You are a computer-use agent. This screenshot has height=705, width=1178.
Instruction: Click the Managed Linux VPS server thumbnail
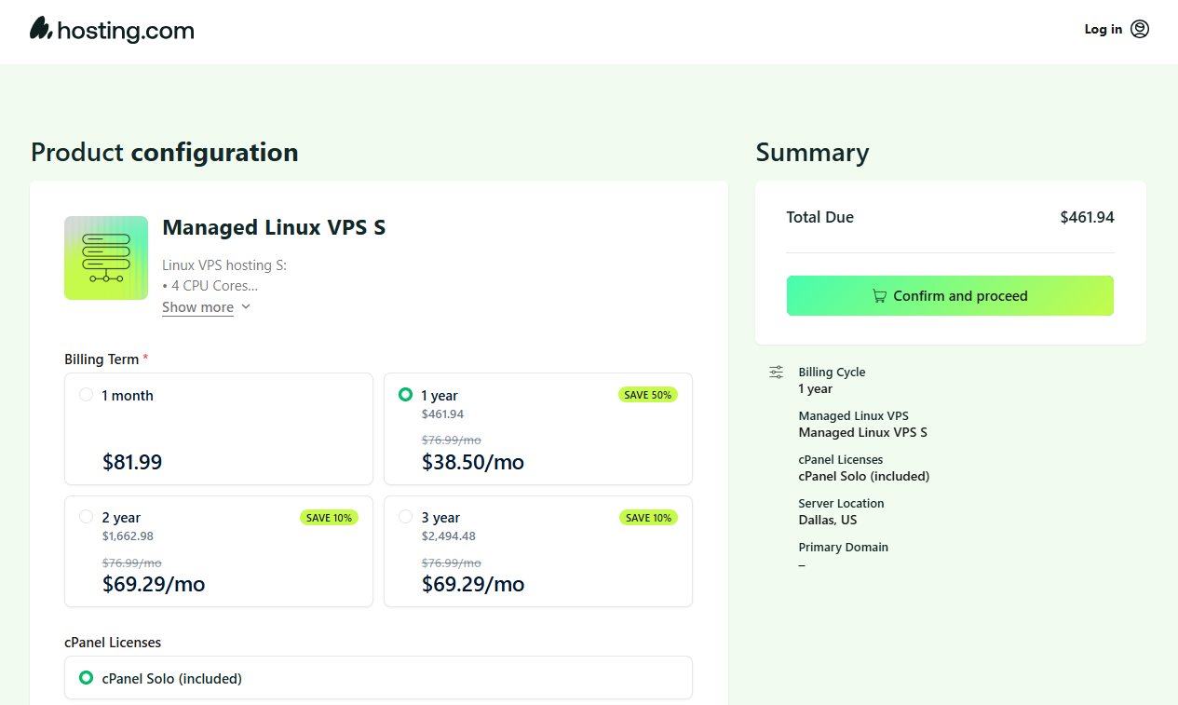[x=106, y=258]
